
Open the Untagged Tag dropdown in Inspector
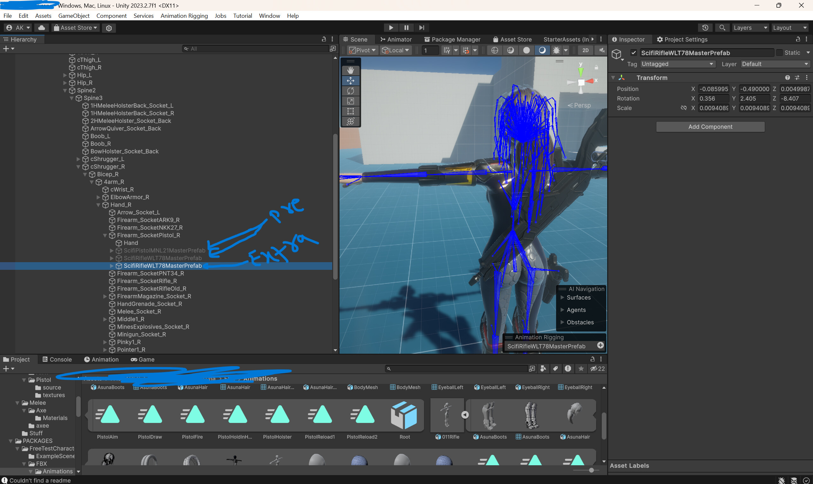(677, 64)
